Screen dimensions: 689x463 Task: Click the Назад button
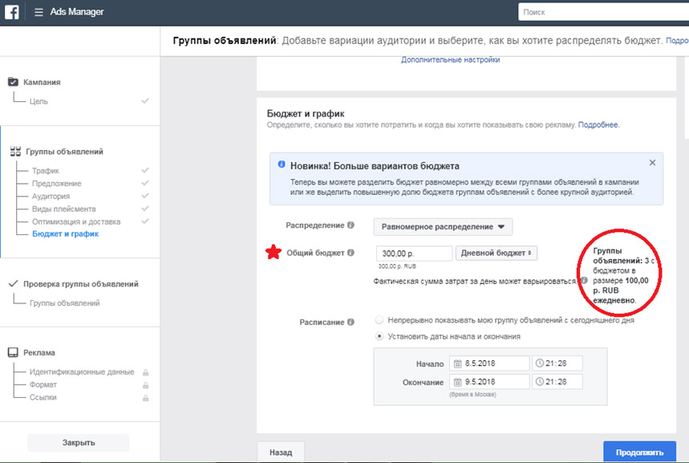281,452
